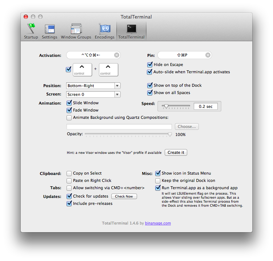Clear the Activation shortcut with its X
The image size is (273, 261).
[117, 55]
